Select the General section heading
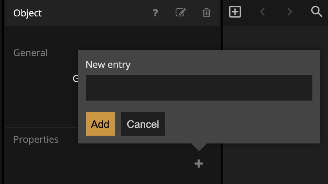This screenshot has width=328, height=184. click(x=30, y=53)
